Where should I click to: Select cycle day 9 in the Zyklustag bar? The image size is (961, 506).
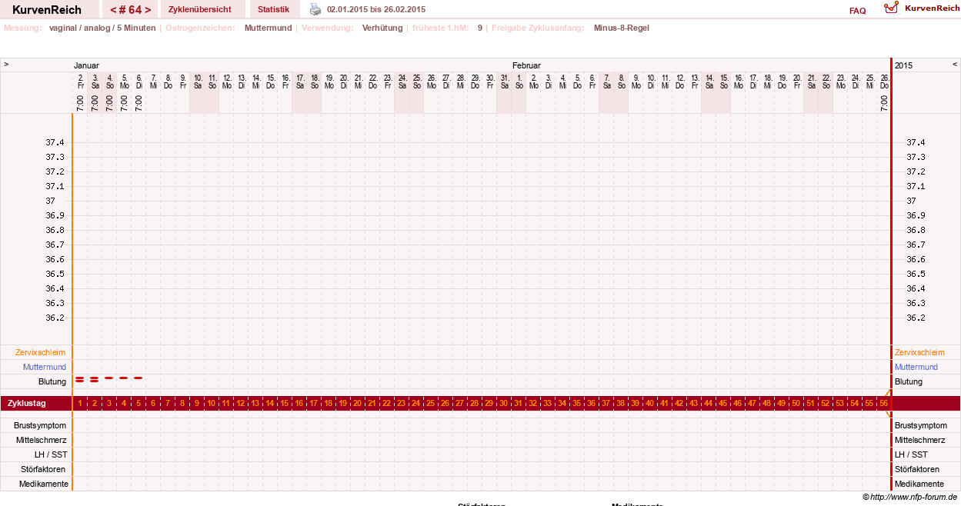click(196, 403)
